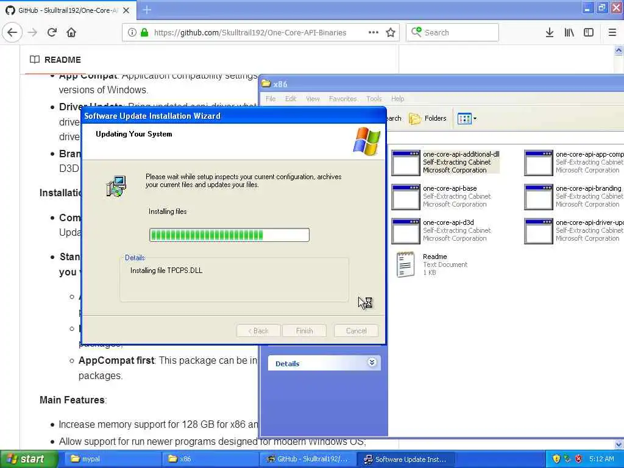Click Software Update Installation Wizard title bar

click(233, 116)
